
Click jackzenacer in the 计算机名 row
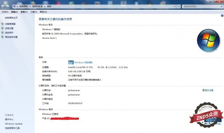point(74,90)
